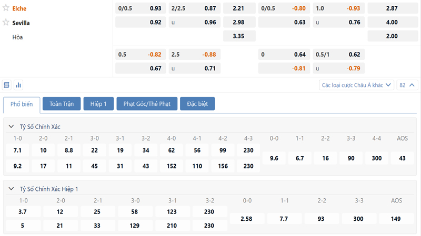Click the bar chart statistics icon

click(18, 85)
